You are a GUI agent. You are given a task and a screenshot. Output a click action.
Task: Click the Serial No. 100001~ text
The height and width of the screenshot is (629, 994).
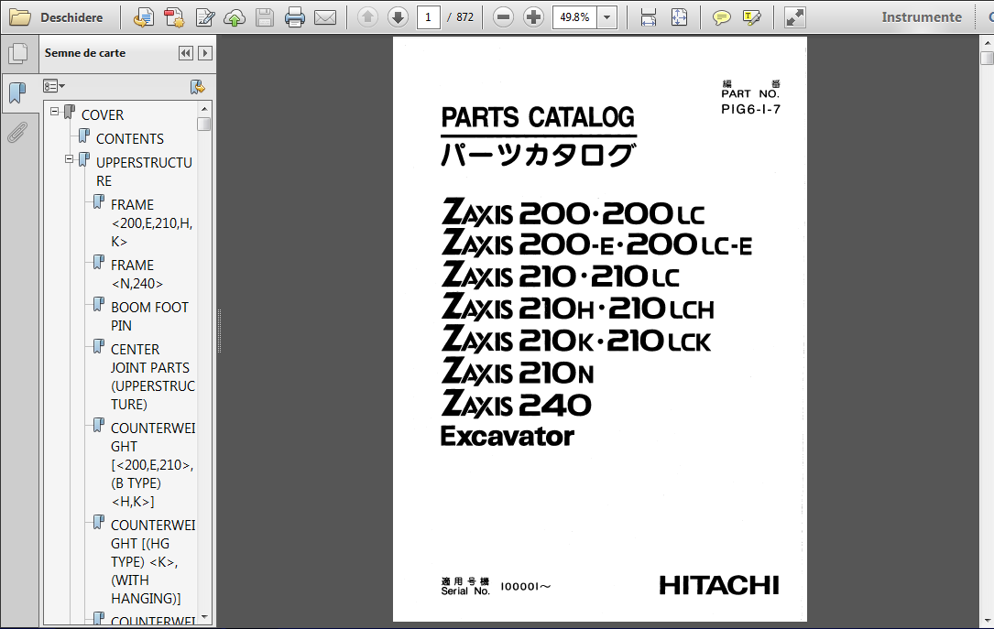point(496,587)
